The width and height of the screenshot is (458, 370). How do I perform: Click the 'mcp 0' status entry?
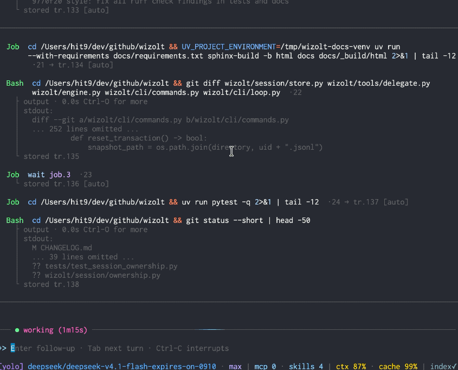pyautogui.click(x=265, y=367)
